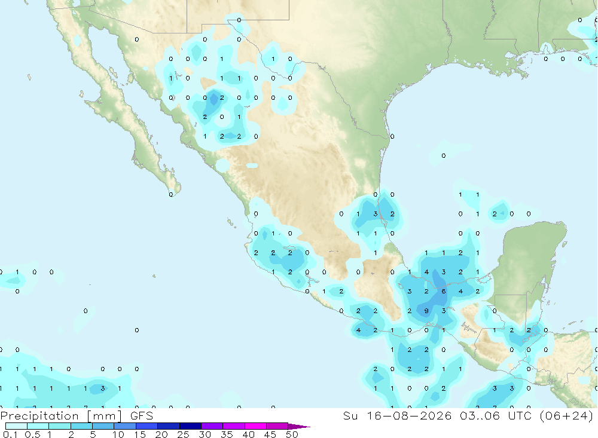Click the legend label "0.5"
Viewport: 598px width, 438px height.
[x=32, y=434]
